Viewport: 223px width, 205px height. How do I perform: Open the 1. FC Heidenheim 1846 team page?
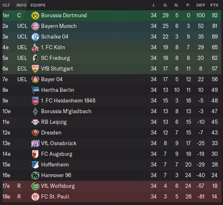pos(68,100)
